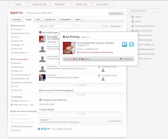Check the VP (33) filter

(x=12, y=37)
